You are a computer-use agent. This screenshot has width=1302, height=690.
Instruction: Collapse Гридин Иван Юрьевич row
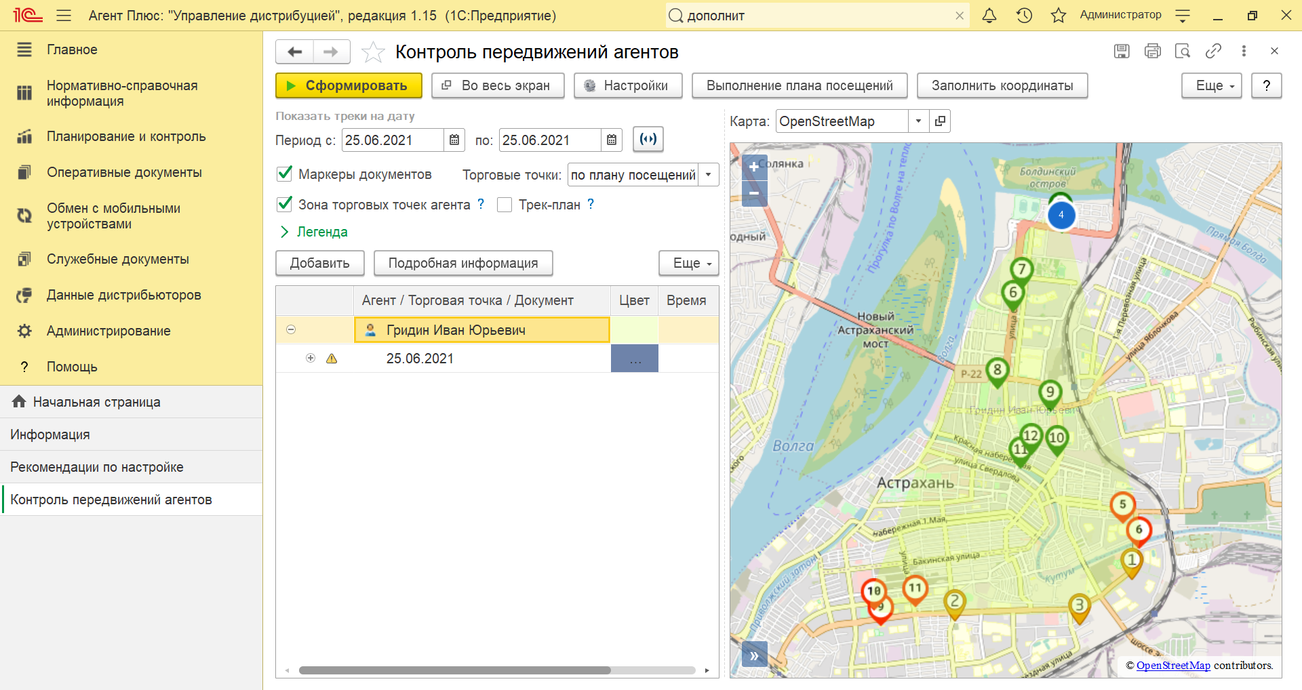click(x=291, y=329)
